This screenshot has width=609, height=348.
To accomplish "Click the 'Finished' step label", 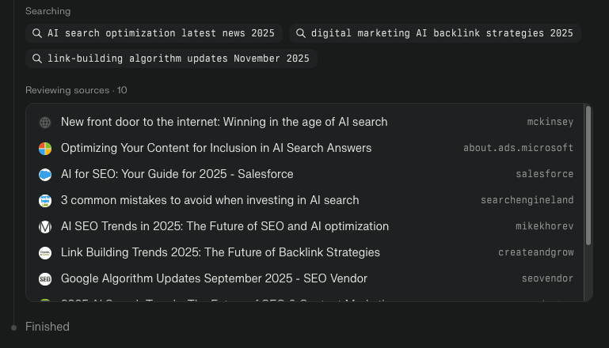I will point(48,327).
